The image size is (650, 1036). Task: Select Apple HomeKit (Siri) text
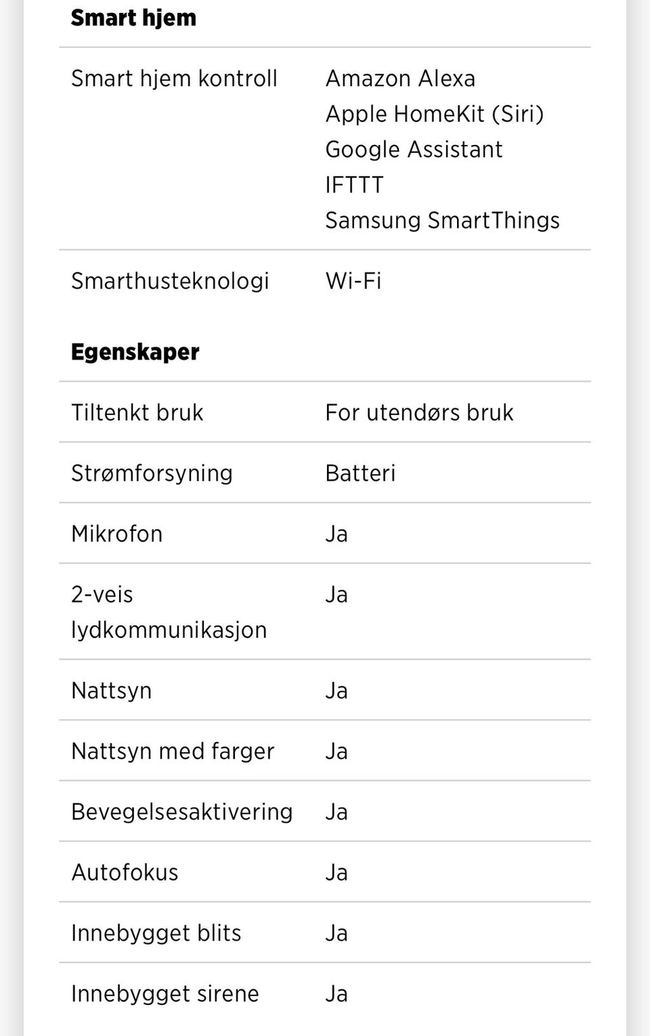click(x=435, y=114)
